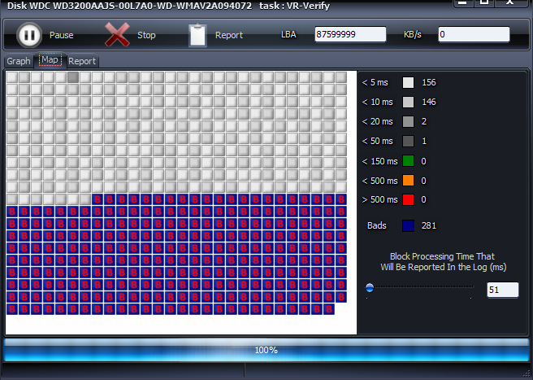The image size is (533, 380).
Task: Click the < 50 ms legend swatch
Action: click(x=408, y=142)
